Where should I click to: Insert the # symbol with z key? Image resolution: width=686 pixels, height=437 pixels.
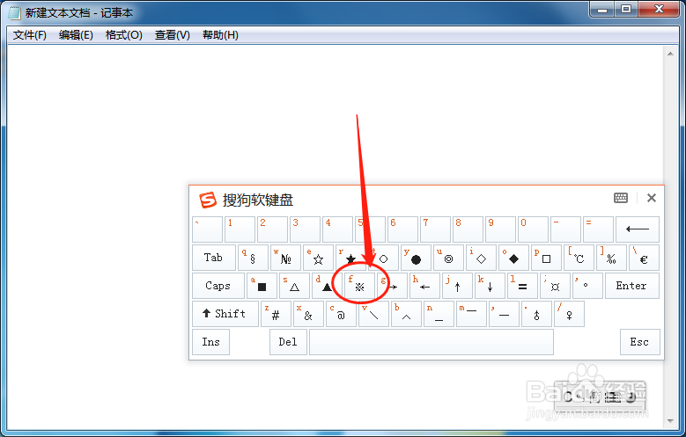point(276,314)
